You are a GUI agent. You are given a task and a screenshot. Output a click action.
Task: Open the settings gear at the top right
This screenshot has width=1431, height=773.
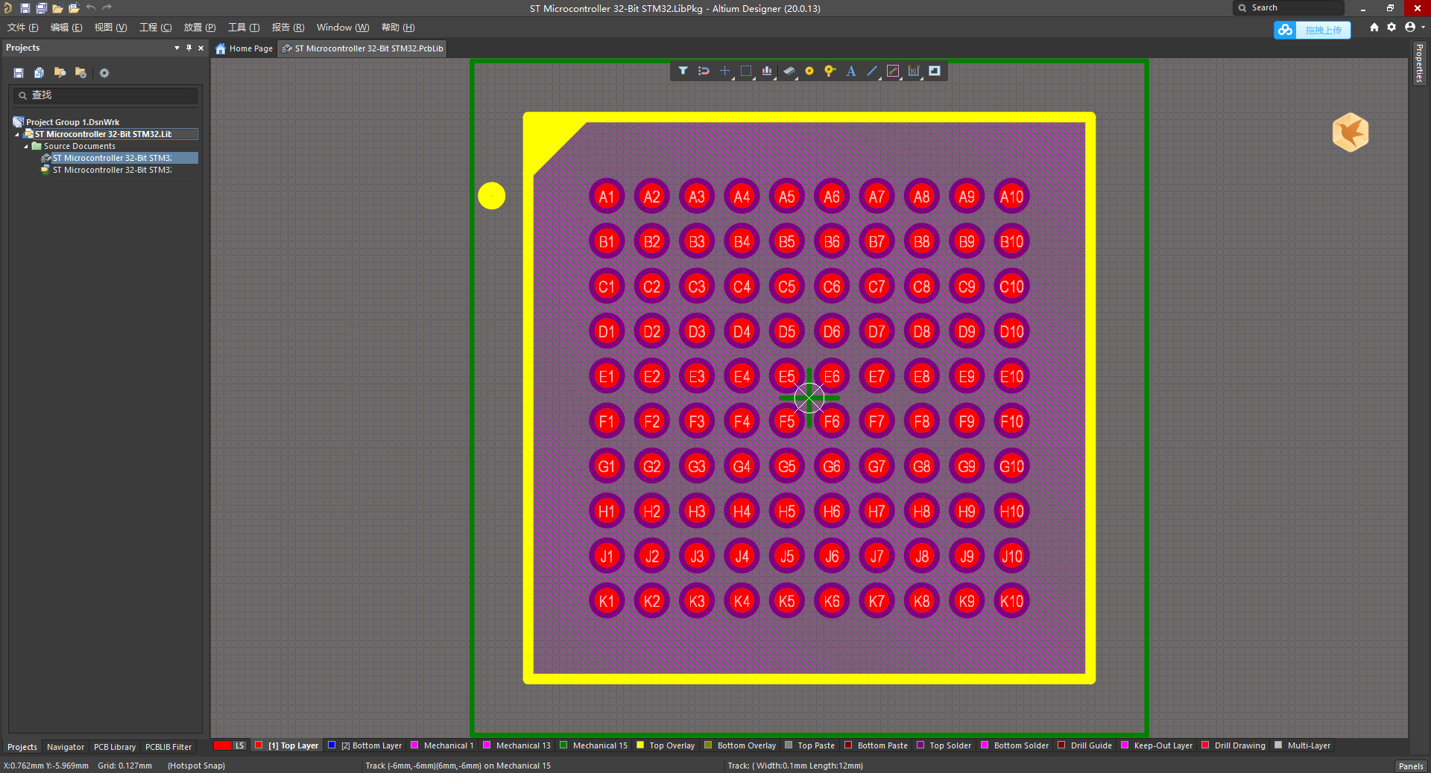click(x=1391, y=28)
